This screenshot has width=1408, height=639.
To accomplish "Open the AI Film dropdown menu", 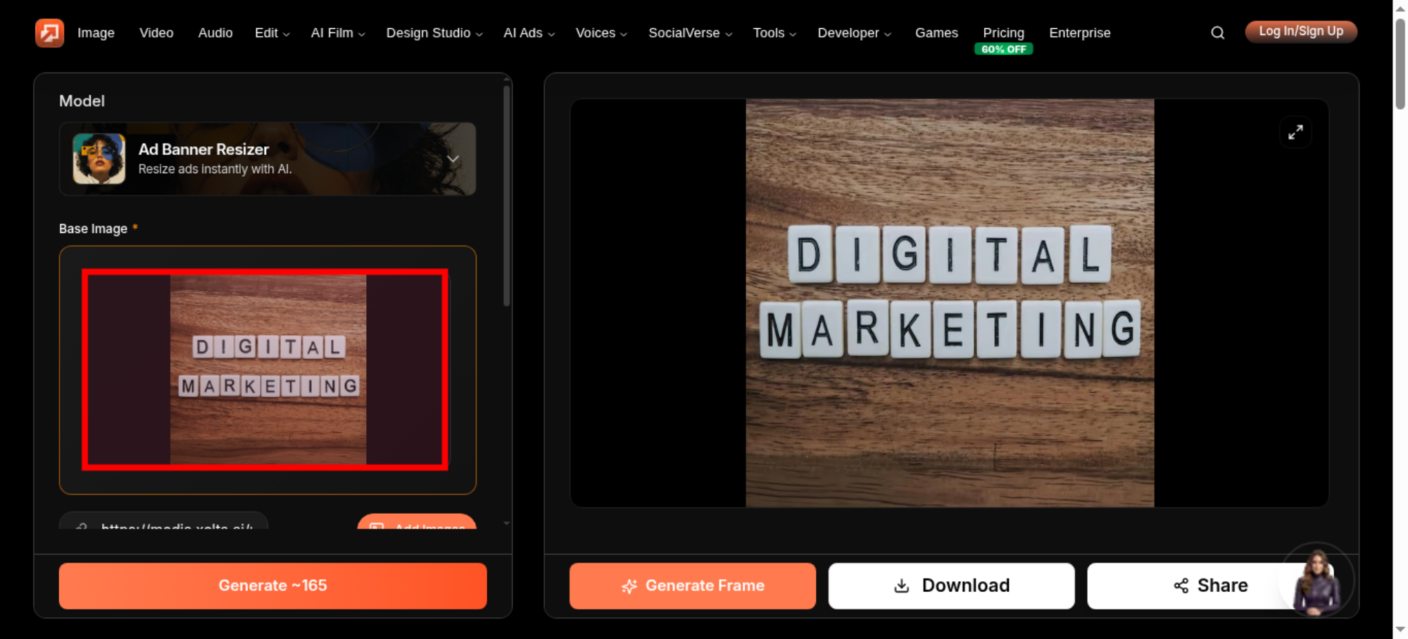I will point(338,33).
